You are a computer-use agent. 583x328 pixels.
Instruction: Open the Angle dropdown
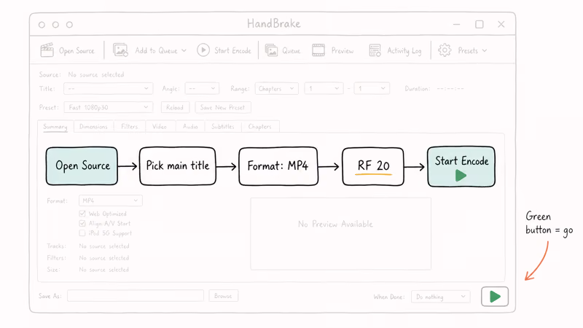(202, 88)
